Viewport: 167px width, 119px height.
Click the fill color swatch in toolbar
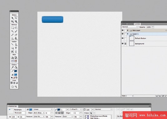pyautogui.click(x=16, y=75)
